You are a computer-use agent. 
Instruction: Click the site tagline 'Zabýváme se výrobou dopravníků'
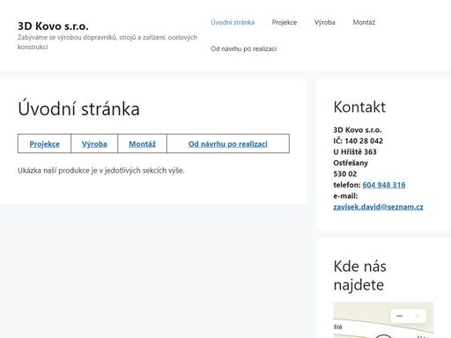point(107,42)
